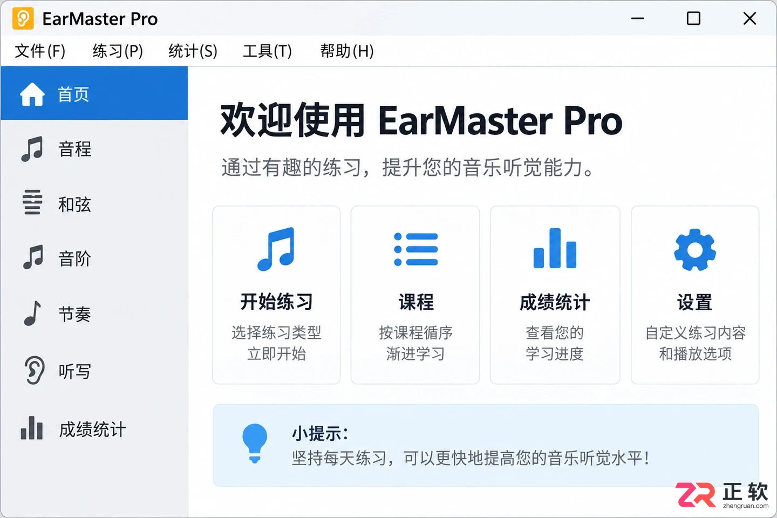Click the gear icon on 设置 card
Image resolution: width=777 pixels, height=518 pixels.
[695, 250]
